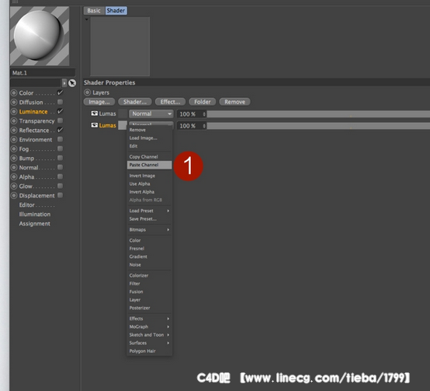Enable the Environment channel checkbox
This screenshot has height=391, width=430.
click(x=60, y=139)
